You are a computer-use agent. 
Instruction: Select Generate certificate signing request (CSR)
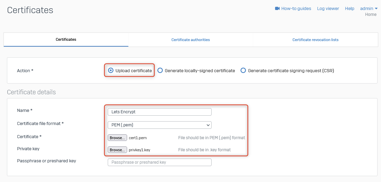tap(243, 70)
